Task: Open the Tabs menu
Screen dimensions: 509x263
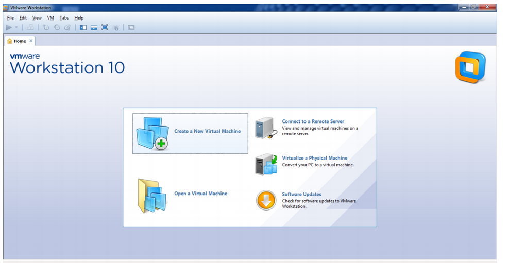Action: point(64,18)
